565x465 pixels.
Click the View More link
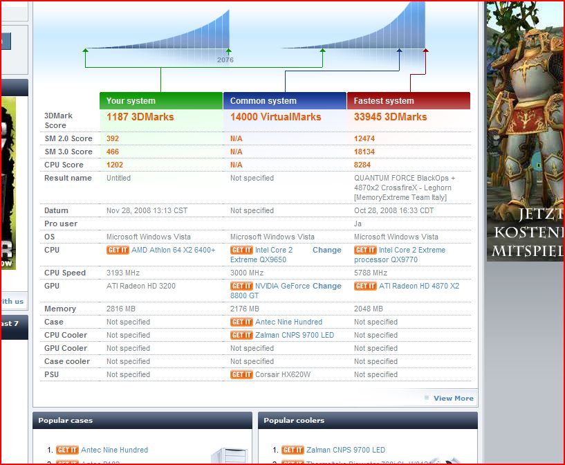click(453, 399)
